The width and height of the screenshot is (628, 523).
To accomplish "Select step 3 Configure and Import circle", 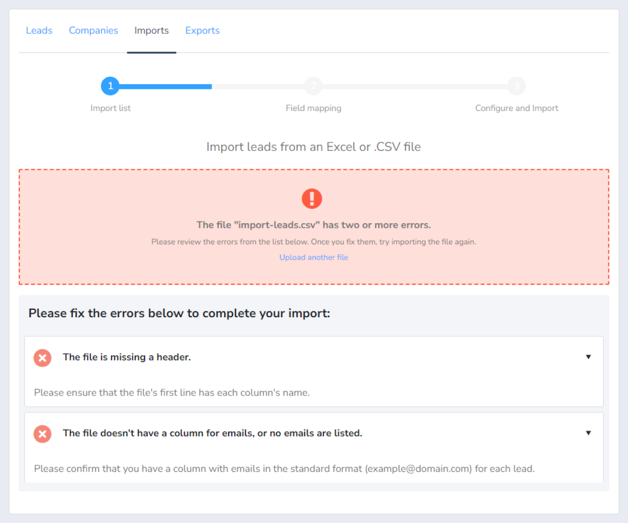I will click(516, 86).
